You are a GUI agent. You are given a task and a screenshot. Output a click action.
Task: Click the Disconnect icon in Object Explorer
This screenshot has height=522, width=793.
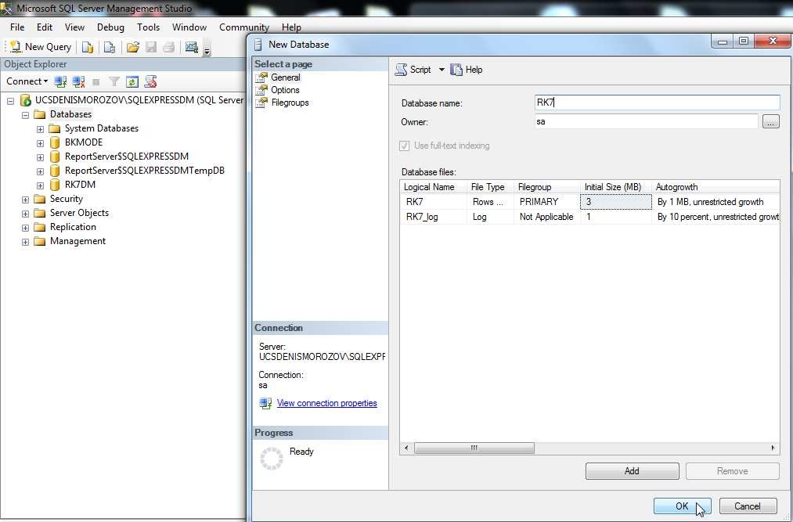(x=78, y=81)
